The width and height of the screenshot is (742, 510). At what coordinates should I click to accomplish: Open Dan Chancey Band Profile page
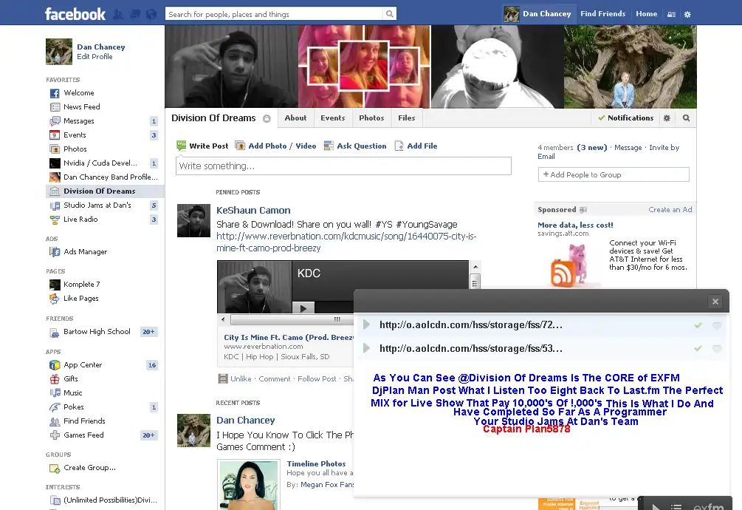[x=110, y=177]
